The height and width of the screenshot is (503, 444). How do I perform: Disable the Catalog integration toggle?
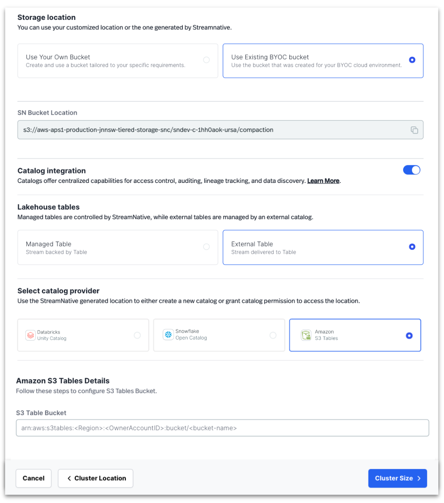[412, 170]
